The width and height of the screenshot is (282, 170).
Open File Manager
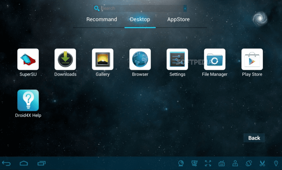point(214,59)
